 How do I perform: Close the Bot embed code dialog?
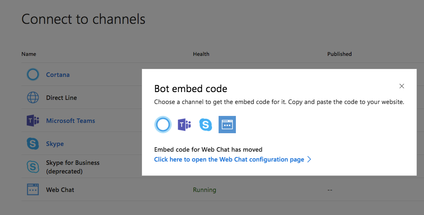tap(402, 86)
